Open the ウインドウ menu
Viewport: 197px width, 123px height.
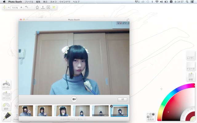(65, 2)
